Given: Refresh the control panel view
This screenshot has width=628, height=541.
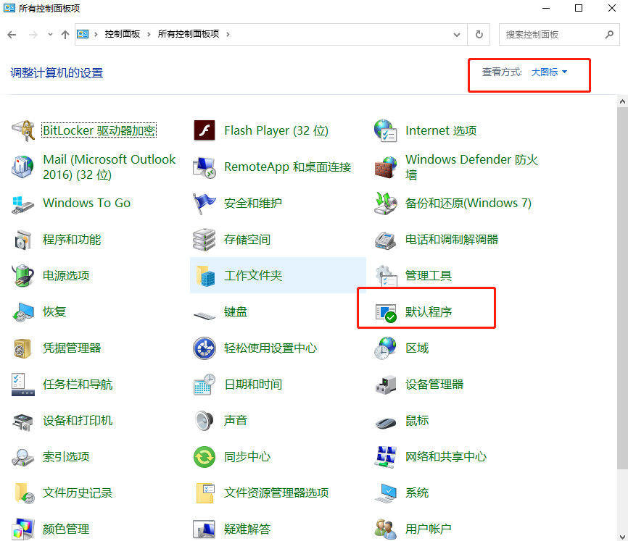Looking at the screenshot, I should point(479,34).
